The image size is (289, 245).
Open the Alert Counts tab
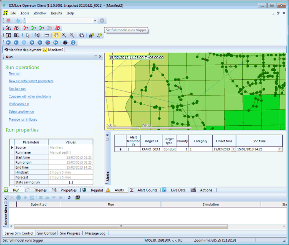coord(147,190)
